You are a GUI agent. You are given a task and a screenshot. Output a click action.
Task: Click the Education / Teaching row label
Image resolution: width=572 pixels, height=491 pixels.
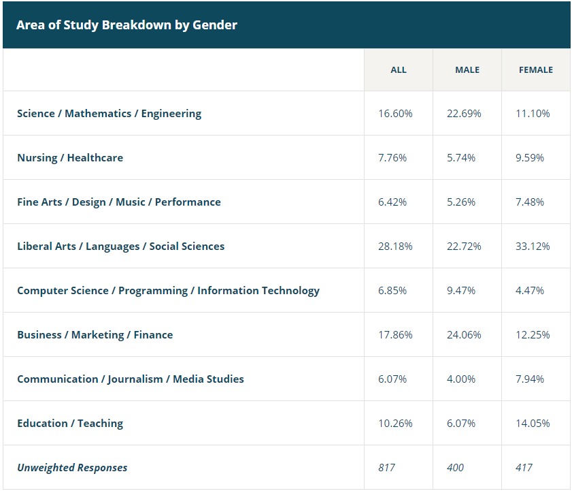[70, 424]
